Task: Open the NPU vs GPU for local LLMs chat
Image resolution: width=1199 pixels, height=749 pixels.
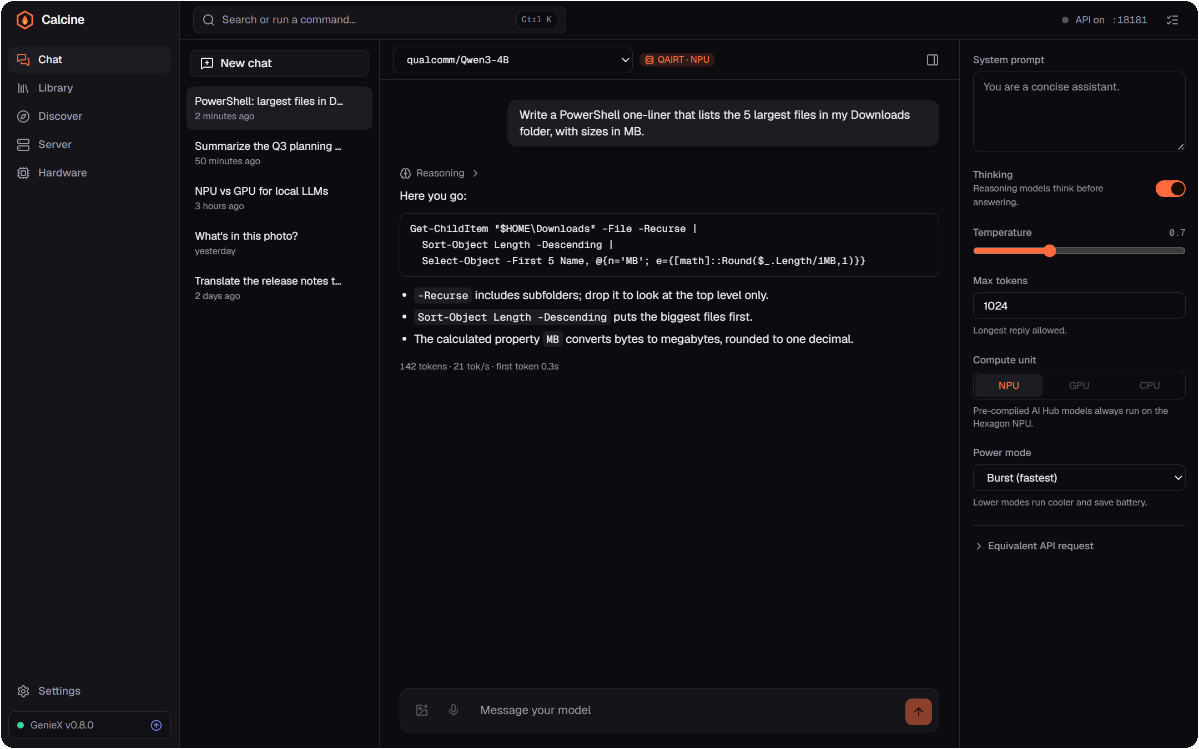Action: pyautogui.click(x=279, y=198)
